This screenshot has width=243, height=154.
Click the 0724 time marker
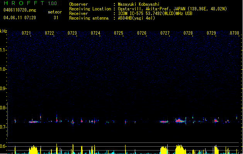(95, 33)
